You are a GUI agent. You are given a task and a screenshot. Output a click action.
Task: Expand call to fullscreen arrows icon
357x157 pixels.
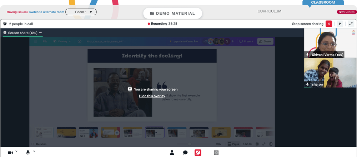click(351, 24)
